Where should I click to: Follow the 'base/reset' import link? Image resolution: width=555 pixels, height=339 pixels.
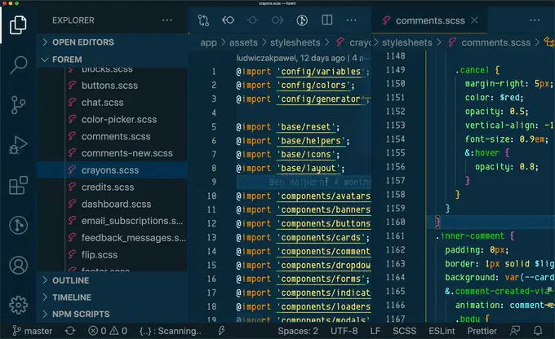[306, 127]
